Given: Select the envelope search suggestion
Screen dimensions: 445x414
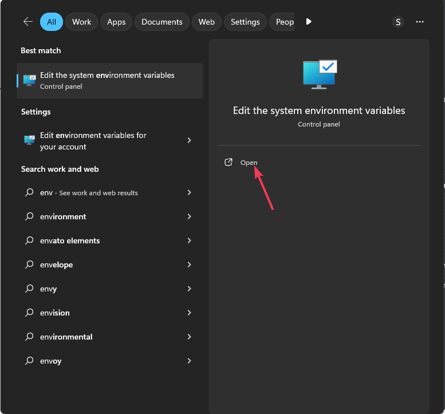Looking at the screenshot, I should pyautogui.click(x=109, y=265).
